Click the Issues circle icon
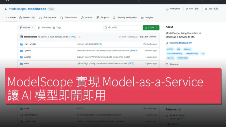This screenshot has width=226, height=127. click(x=20, y=18)
